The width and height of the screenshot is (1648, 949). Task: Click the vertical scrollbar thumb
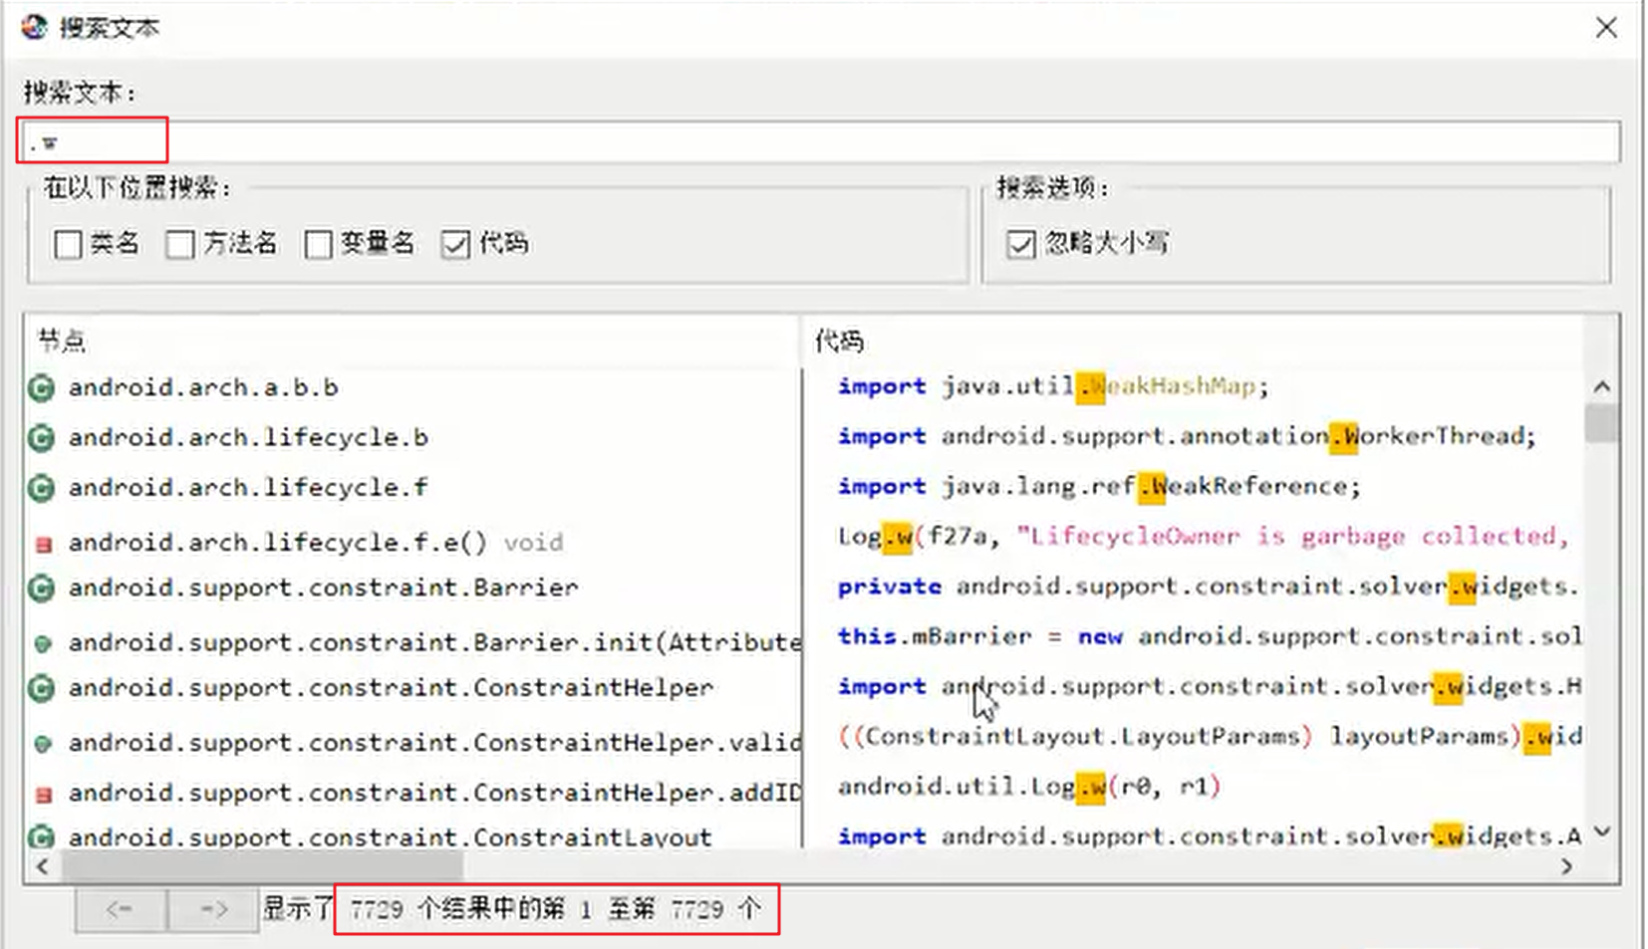click(x=1602, y=423)
